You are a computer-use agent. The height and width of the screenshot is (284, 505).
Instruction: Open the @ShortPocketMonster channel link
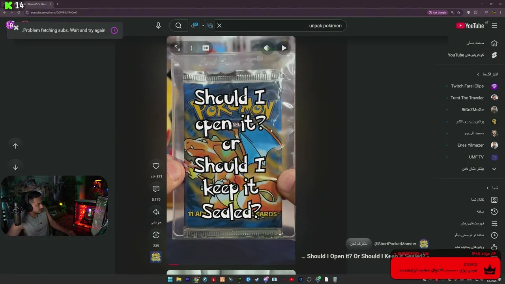(x=395, y=244)
